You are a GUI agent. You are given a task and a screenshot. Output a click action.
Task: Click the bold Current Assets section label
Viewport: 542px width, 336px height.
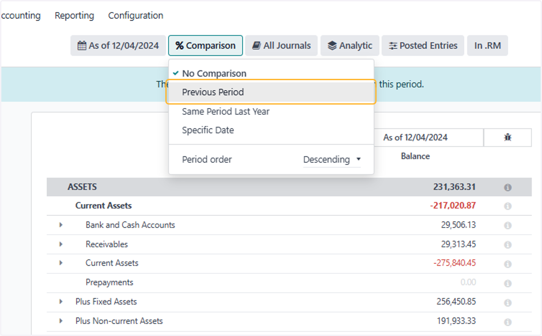point(103,205)
